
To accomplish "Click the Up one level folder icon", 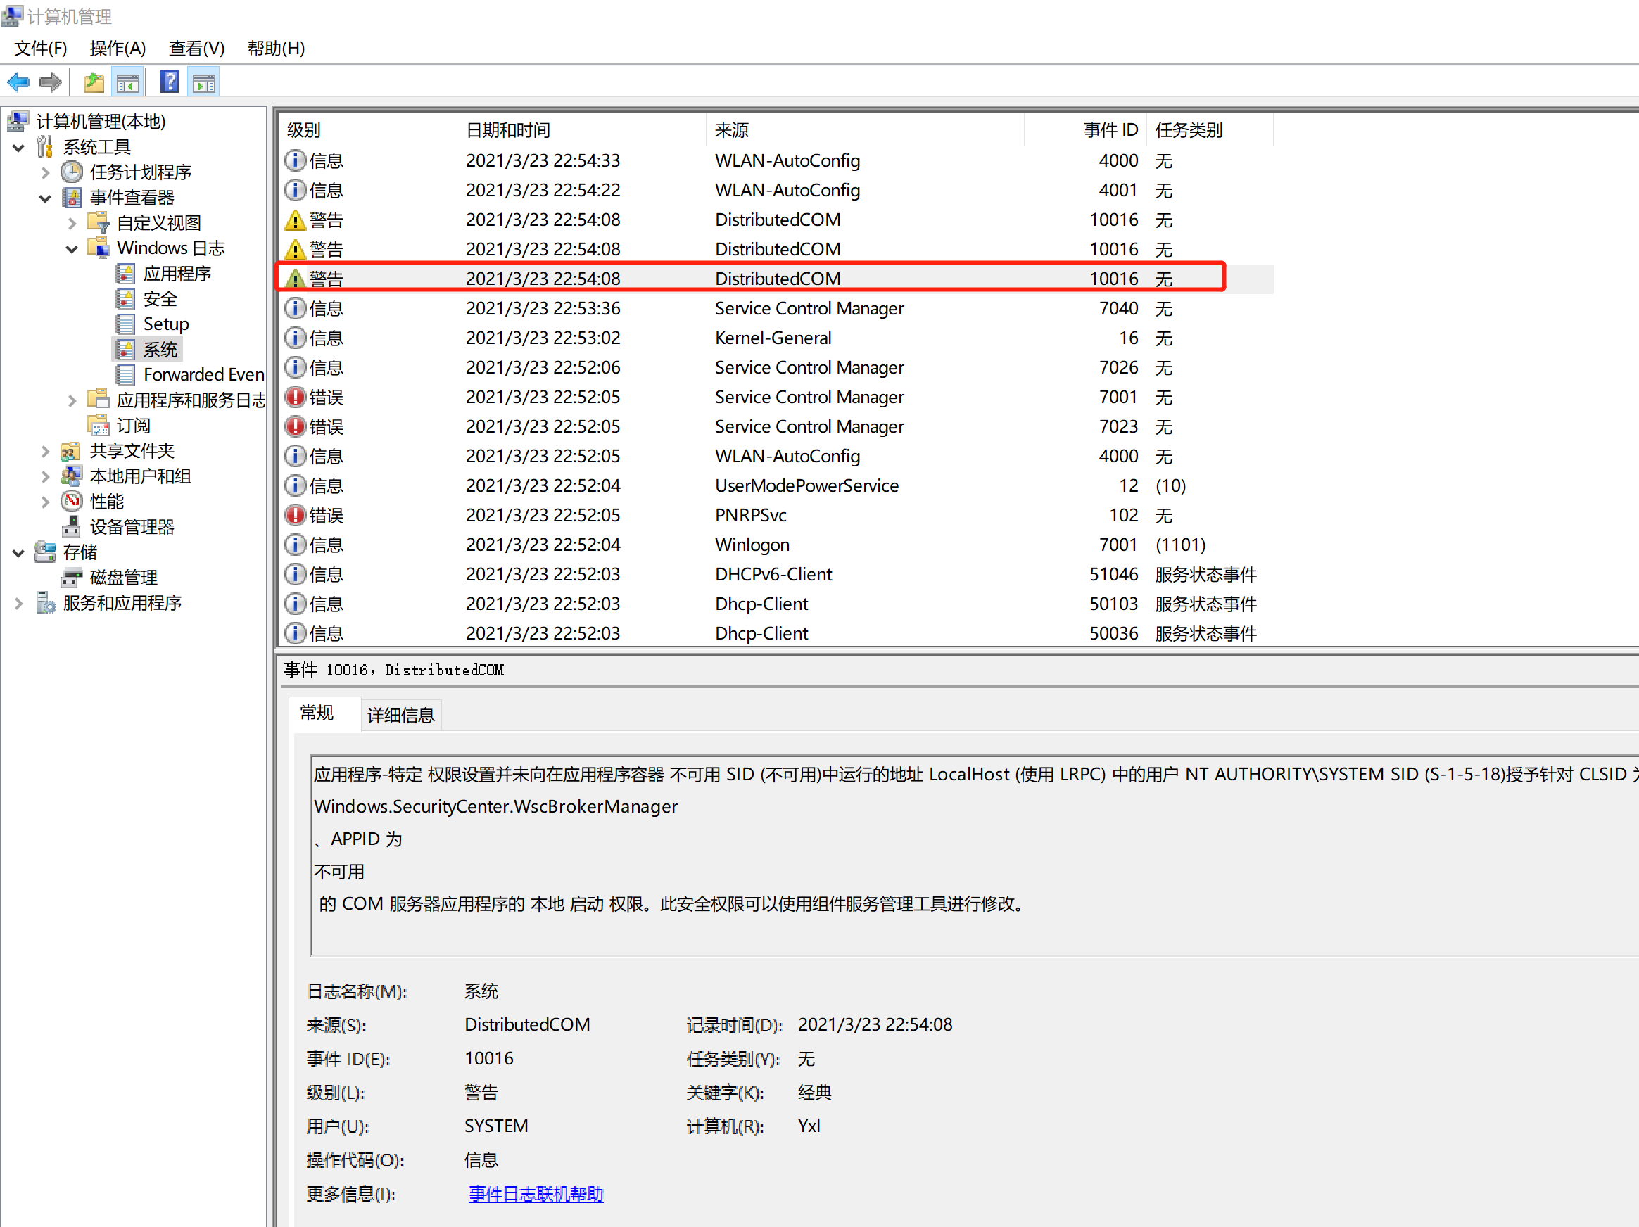I will click(x=94, y=82).
